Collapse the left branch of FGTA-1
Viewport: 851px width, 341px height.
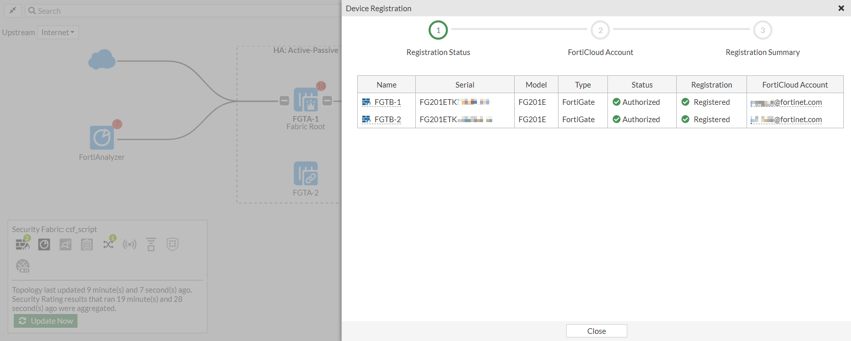284,101
